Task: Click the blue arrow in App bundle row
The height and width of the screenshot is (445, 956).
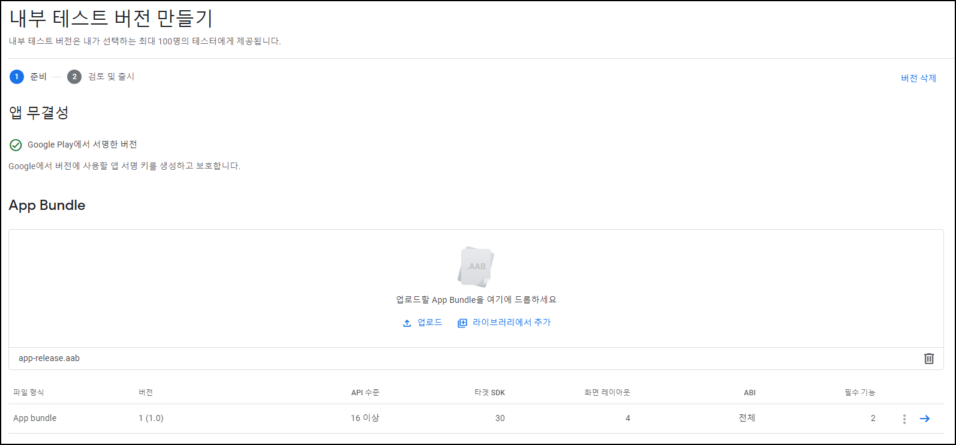Action: (924, 419)
